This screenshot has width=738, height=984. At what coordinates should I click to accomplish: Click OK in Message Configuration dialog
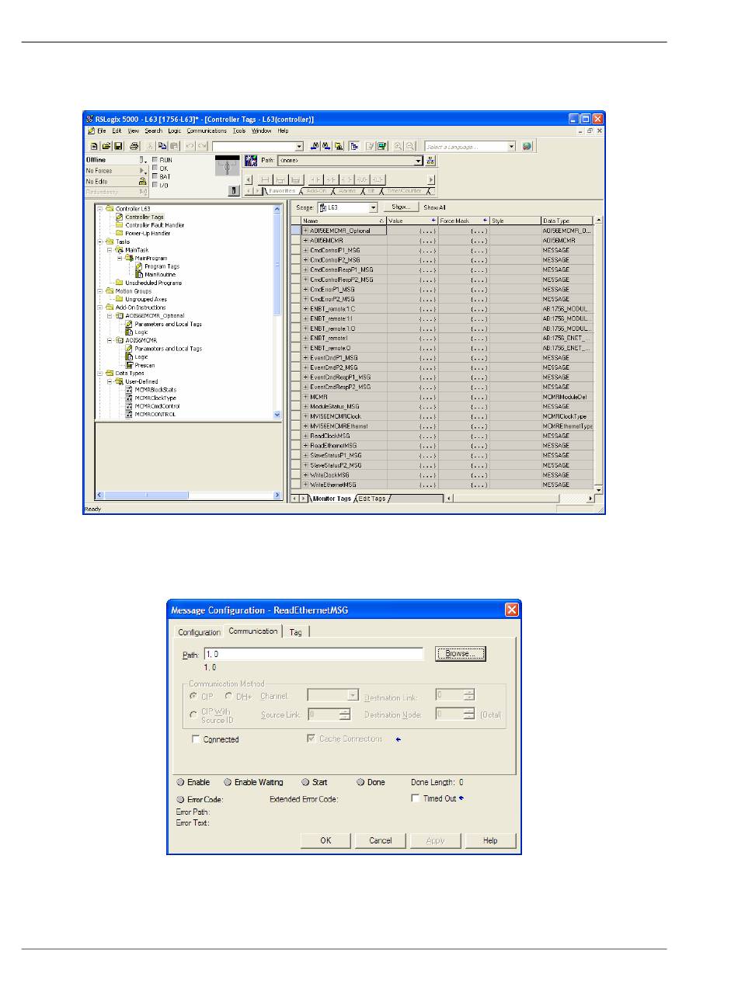click(x=325, y=840)
